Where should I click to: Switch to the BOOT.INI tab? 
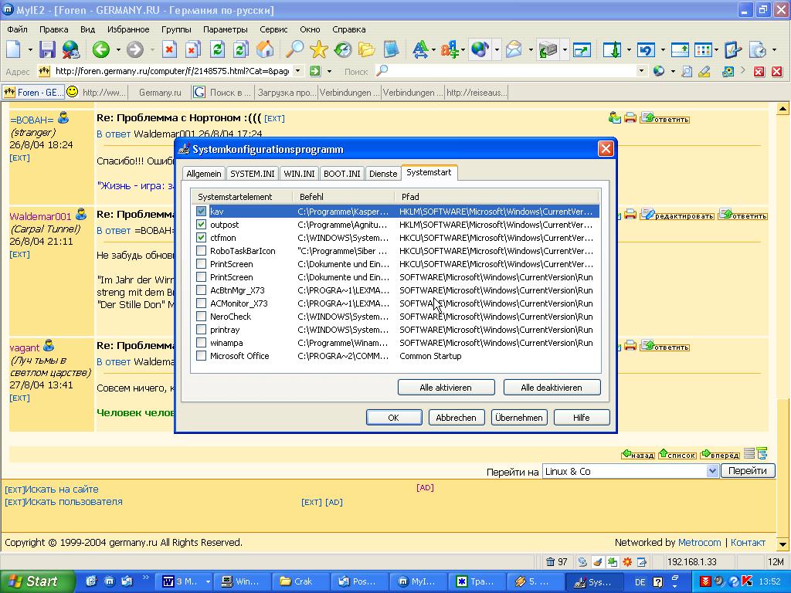point(342,174)
